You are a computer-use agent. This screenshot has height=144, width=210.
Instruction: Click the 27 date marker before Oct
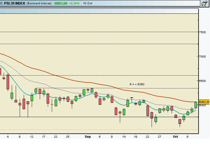pos(160,137)
